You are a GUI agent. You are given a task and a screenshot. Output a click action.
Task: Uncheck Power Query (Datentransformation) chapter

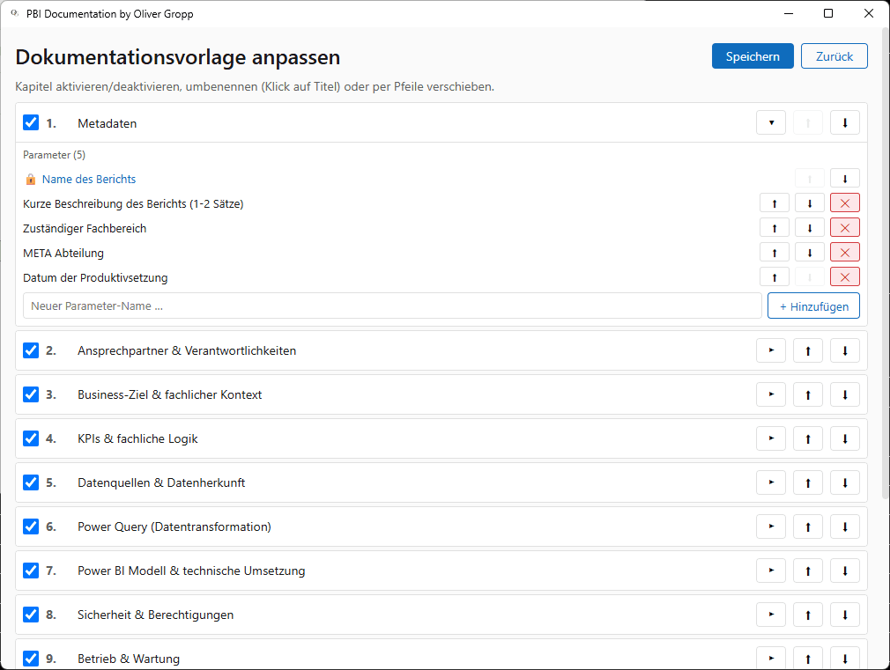31,526
